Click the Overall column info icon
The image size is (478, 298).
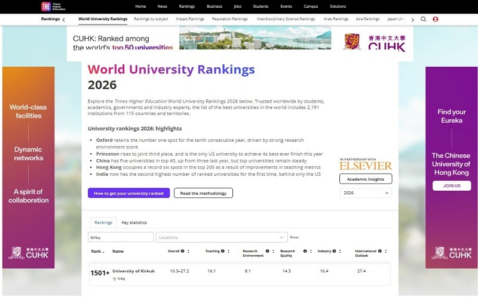coord(182,252)
